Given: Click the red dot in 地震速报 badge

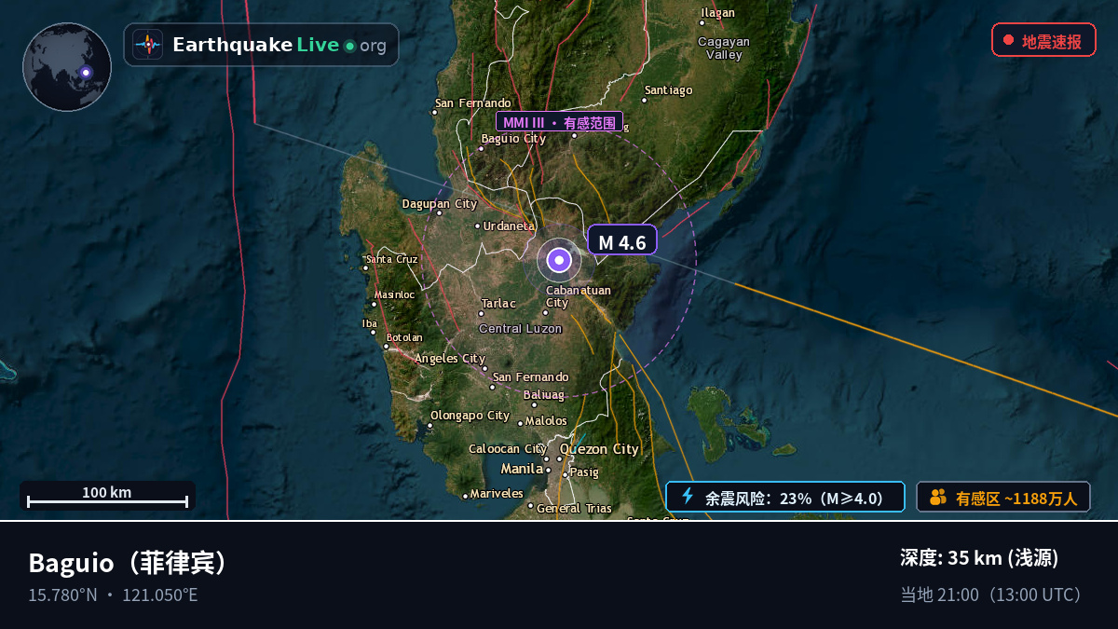Looking at the screenshot, I should (1008, 40).
